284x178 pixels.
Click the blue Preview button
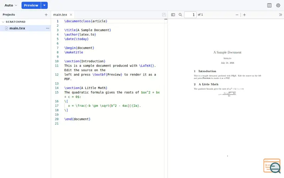[x=31, y=5]
